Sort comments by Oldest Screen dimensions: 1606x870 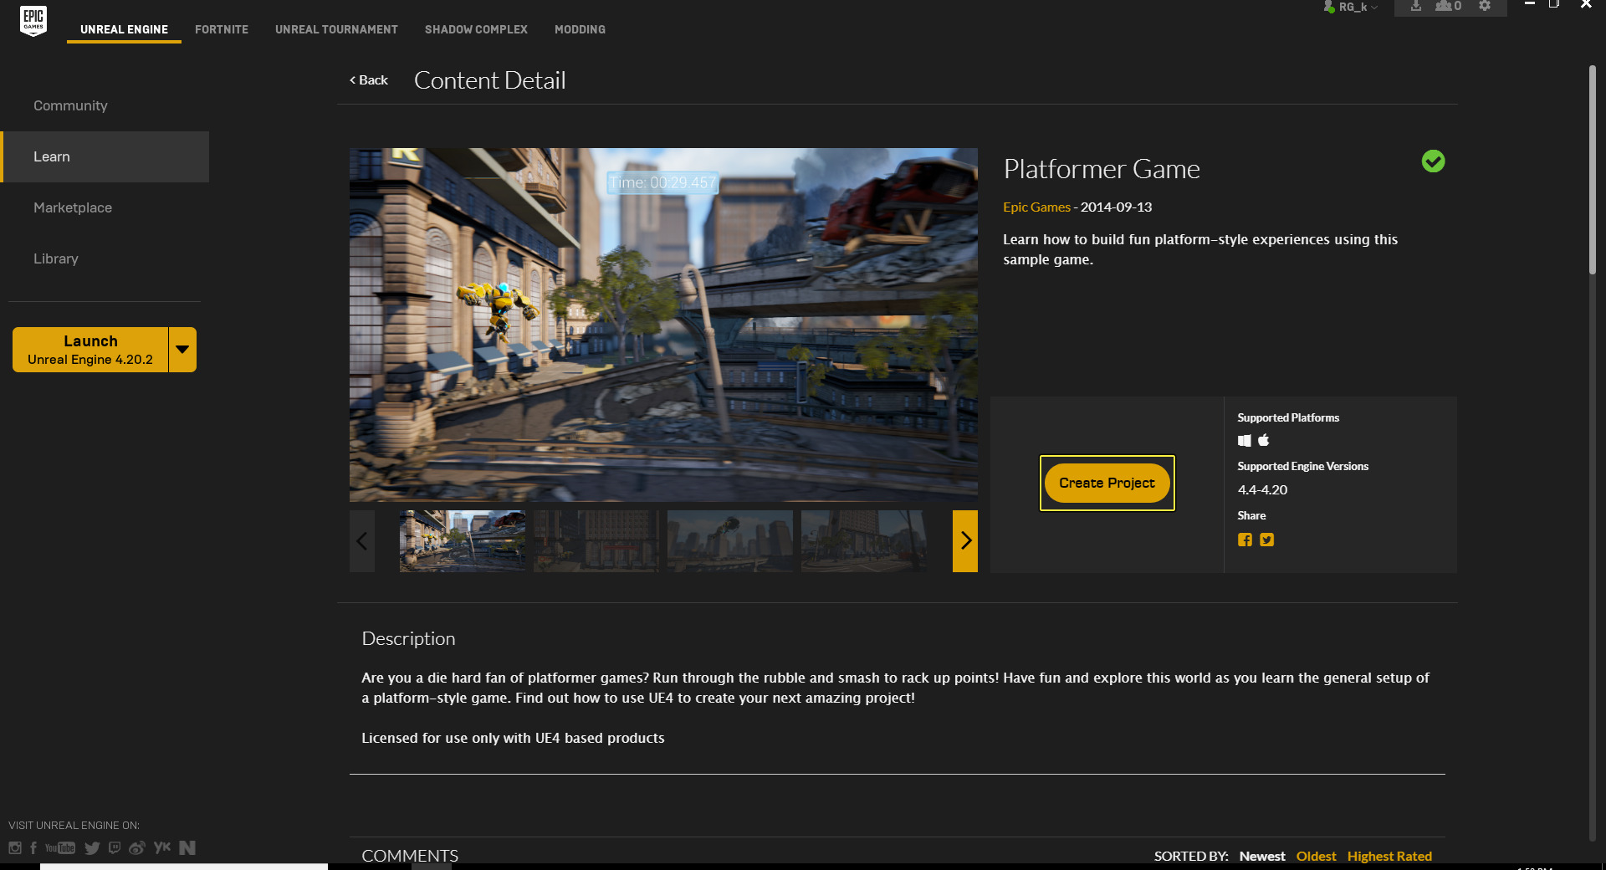[1316, 856]
